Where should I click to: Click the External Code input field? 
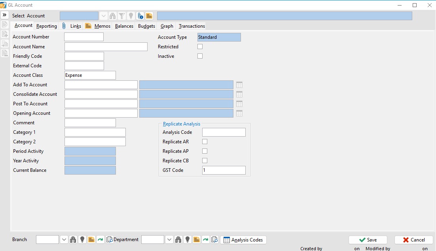pyautogui.click(x=84, y=66)
